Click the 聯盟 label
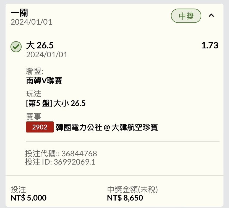 point(35,71)
